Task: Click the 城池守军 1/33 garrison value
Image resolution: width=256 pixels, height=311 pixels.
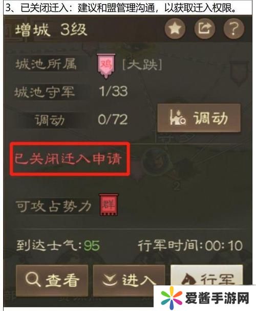Action: pos(113,92)
